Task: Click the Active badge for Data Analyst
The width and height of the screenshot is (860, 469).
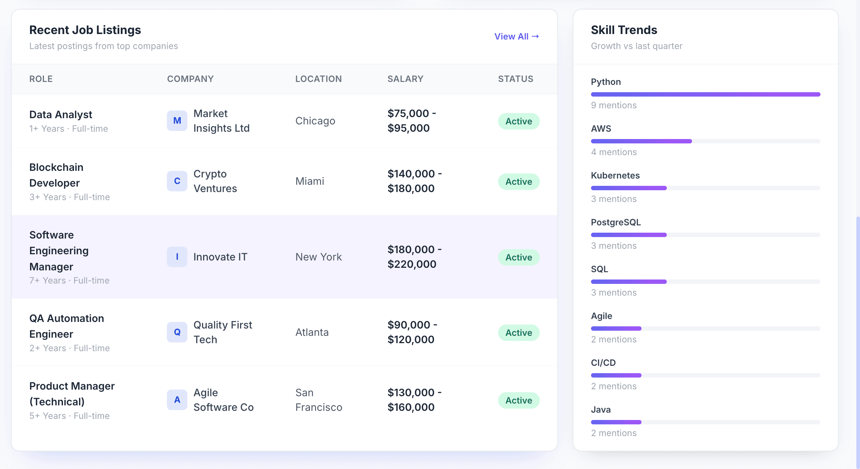Action: (519, 121)
